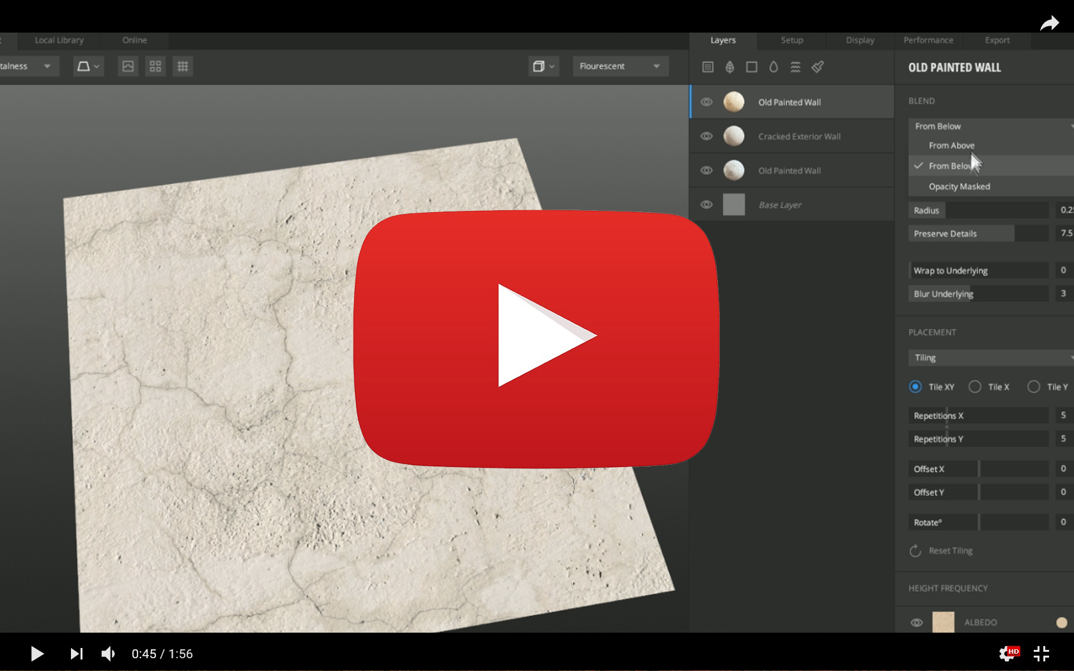Viewport: 1074px width, 671px height.
Task: Switch to Local Library tab
Action: (x=59, y=40)
